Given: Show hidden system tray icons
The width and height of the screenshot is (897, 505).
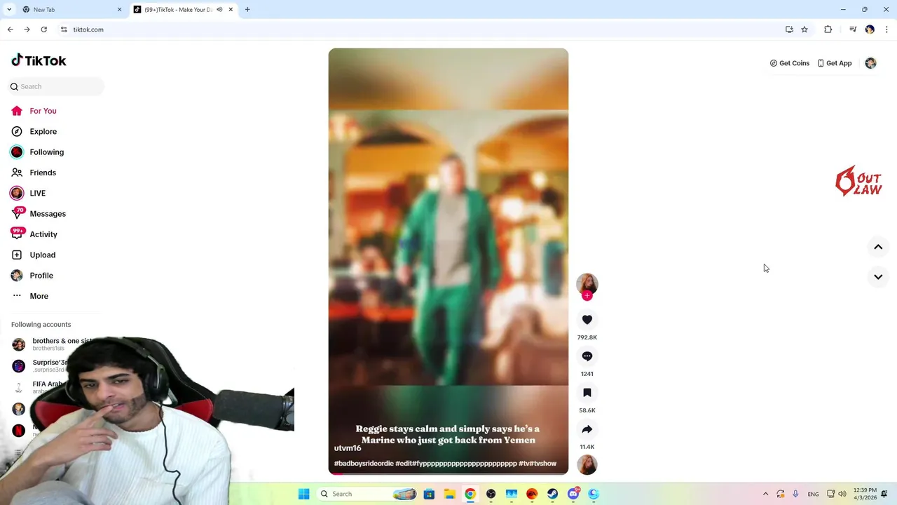Looking at the screenshot, I should 765,494.
